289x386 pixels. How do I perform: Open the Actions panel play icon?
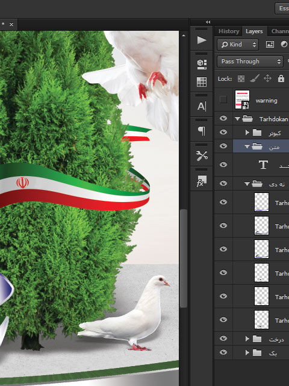click(202, 40)
